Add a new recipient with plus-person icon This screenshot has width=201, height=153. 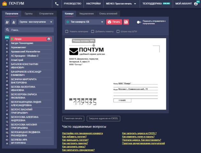pyautogui.click(x=7, y=22)
